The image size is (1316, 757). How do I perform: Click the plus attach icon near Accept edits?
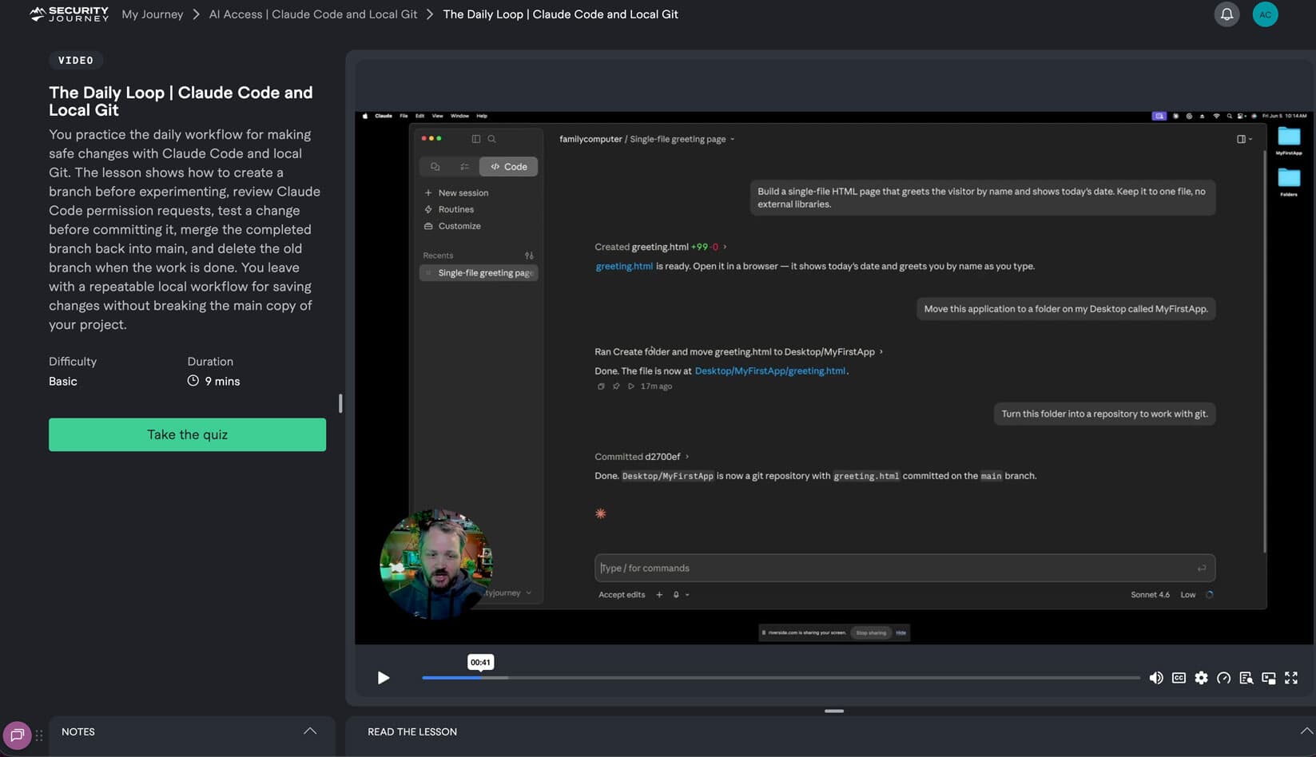coord(659,595)
